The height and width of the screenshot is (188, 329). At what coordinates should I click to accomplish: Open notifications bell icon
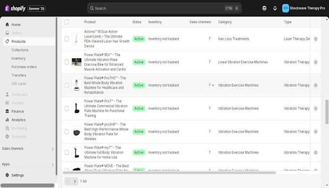pyautogui.click(x=275, y=8)
